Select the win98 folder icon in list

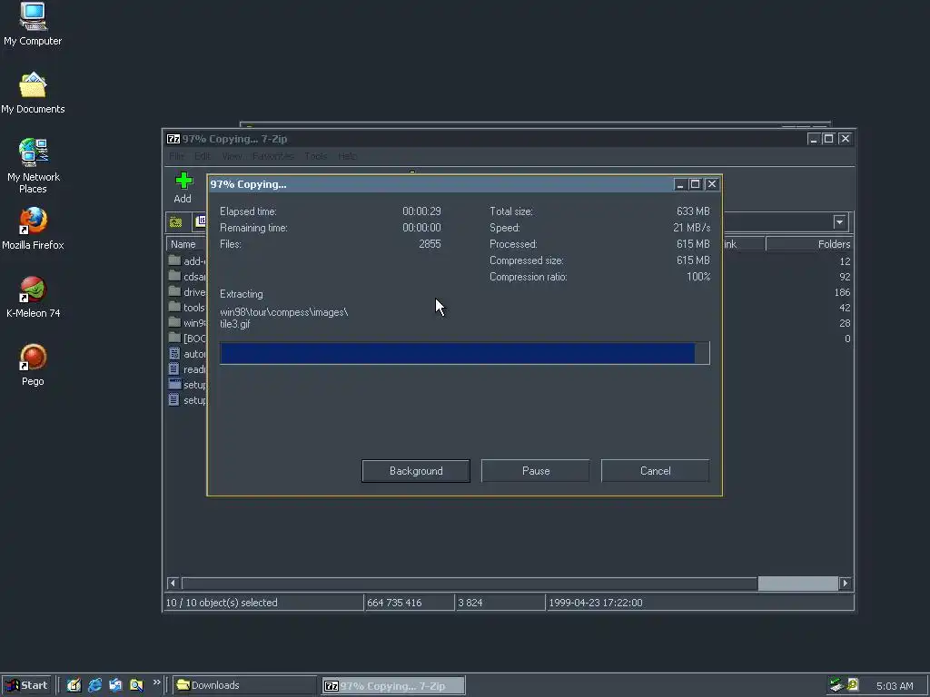coord(174,322)
